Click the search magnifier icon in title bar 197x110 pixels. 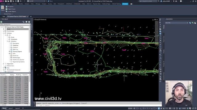pyautogui.click(x=159, y=1)
